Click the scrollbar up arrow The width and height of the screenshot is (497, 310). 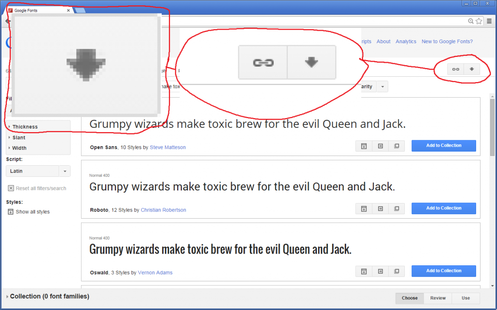click(492, 96)
